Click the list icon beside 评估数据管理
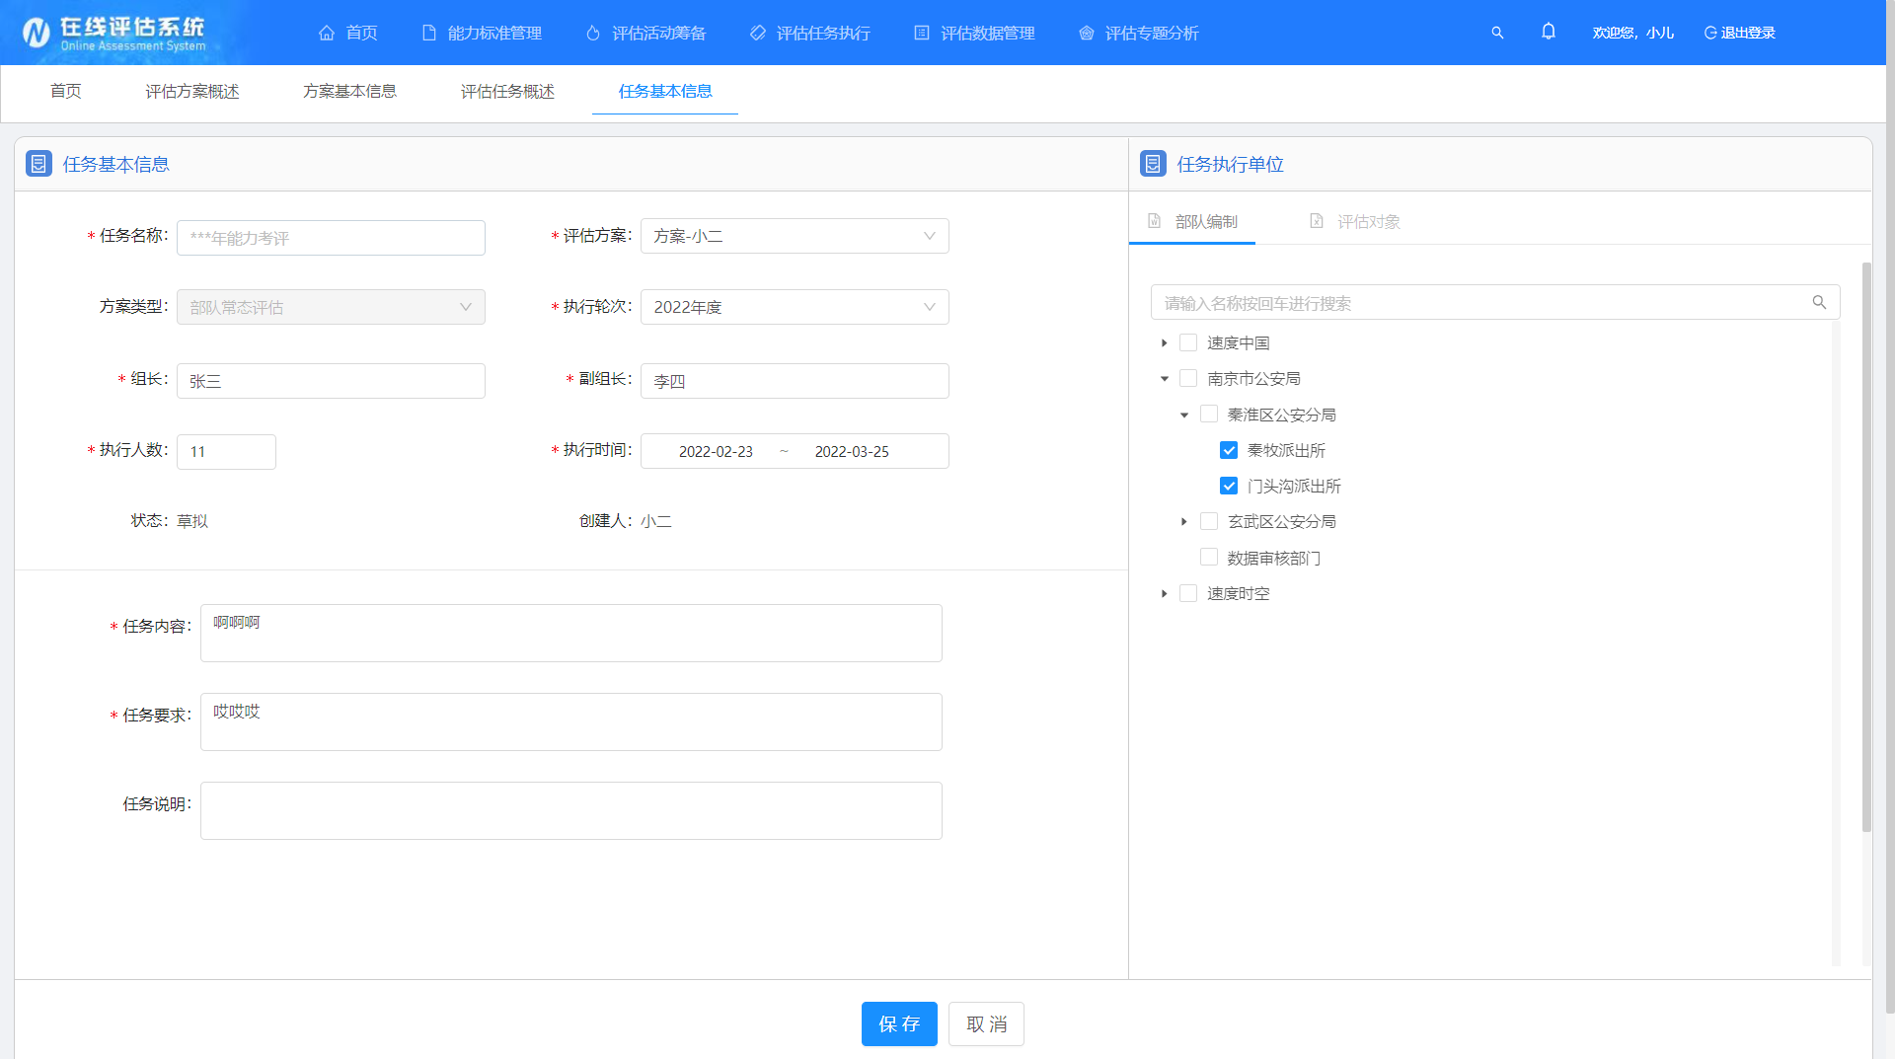The height and width of the screenshot is (1059, 1895). 922,33
